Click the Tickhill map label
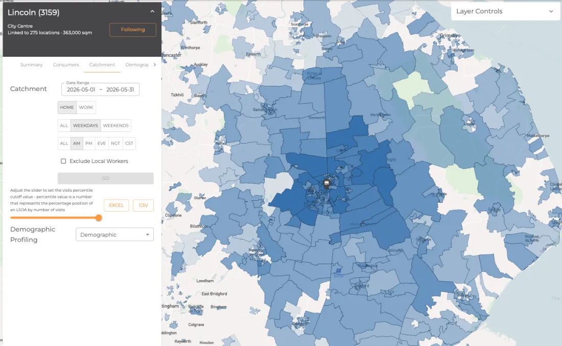This screenshot has width=562, height=346. click(x=177, y=95)
